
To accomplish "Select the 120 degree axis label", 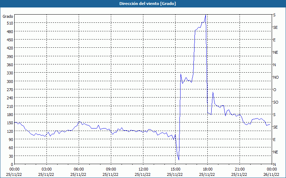I will pyautogui.click(x=10, y=131).
